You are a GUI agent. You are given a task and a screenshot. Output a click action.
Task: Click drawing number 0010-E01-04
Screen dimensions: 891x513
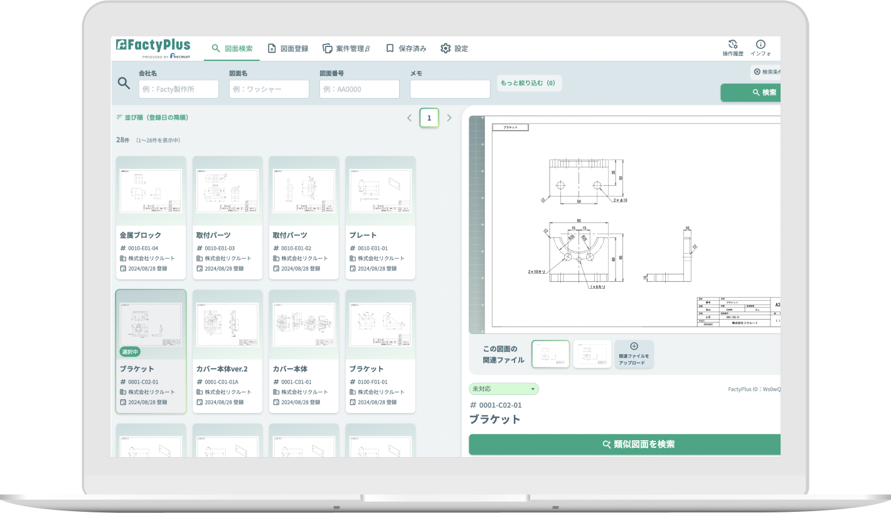click(x=143, y=248)
